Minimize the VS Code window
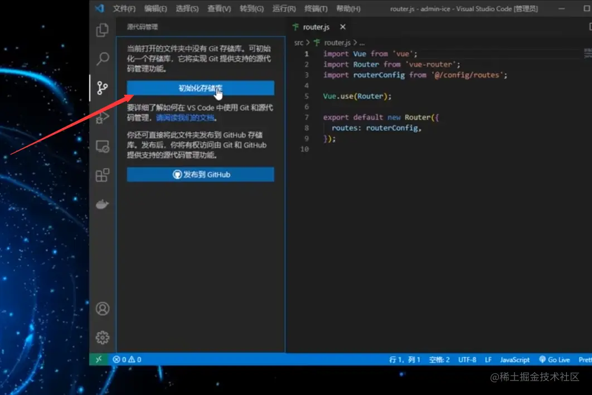The image size is (592, 395). [561, 8]
